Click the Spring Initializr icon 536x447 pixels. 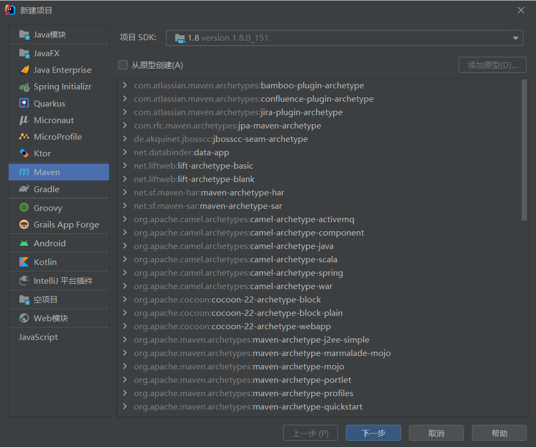click(24, 87)
